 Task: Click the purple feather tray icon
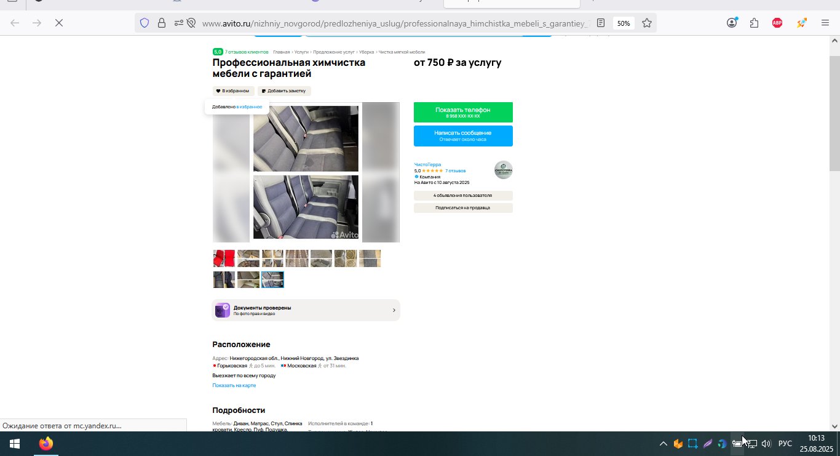(708, 444)
